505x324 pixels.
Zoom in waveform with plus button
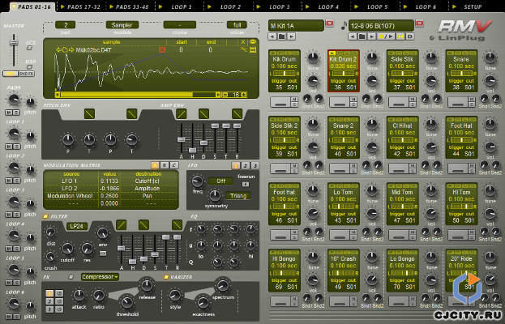point(244,95)
